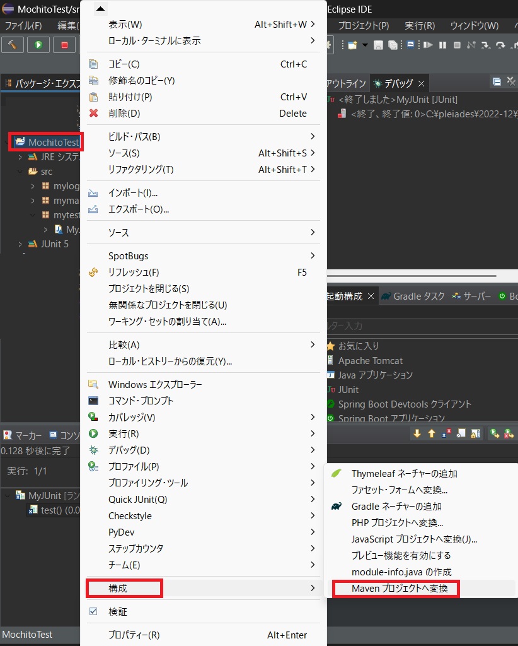
Task: Switch to the Gradle タスク tab
Action: 413,297
